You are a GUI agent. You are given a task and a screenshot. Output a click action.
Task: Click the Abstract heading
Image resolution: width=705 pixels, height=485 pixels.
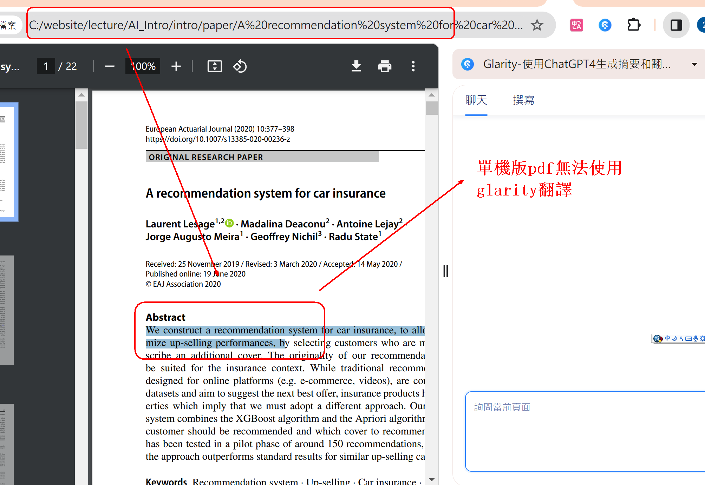click(165, 317)
